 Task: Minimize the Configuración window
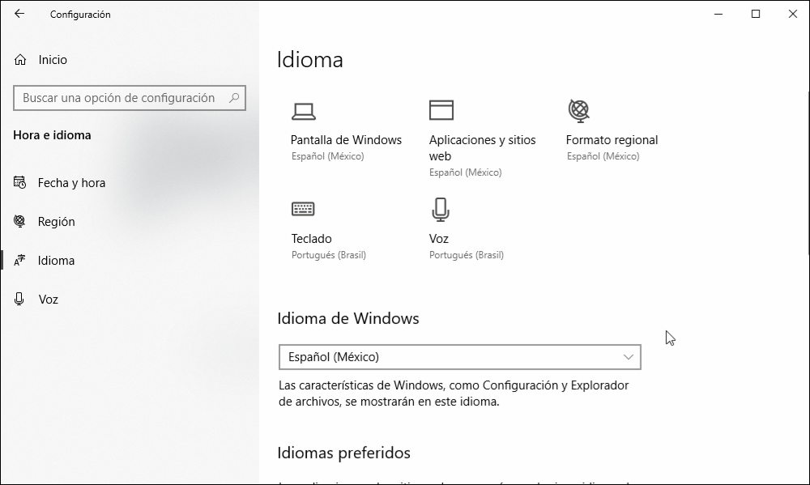(x=718, y=14)
